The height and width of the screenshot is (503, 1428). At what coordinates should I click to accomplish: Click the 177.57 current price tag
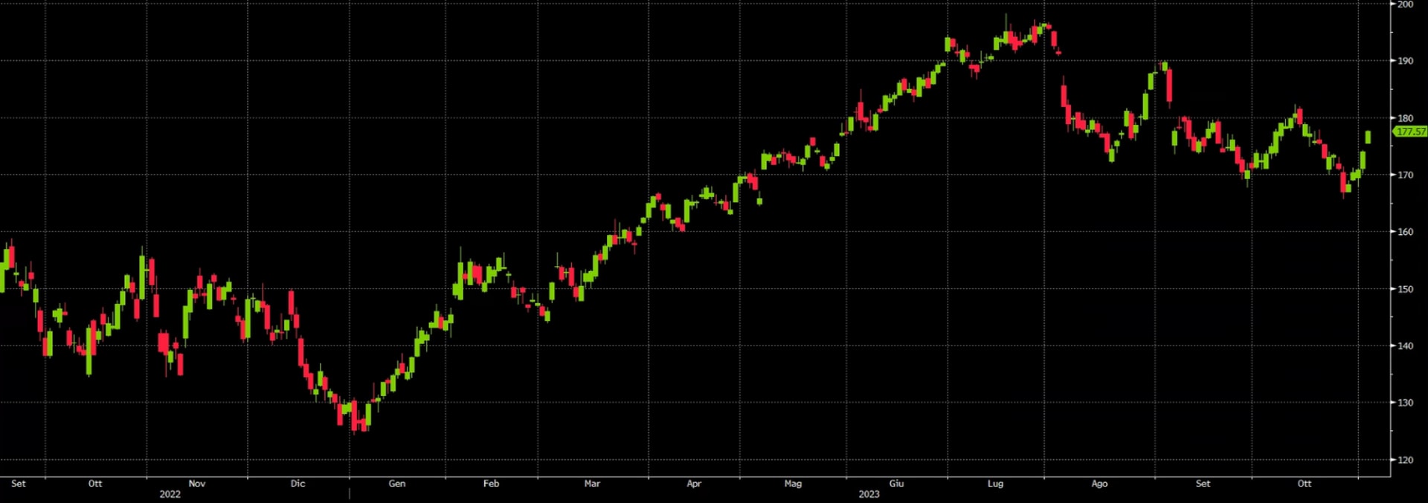tap(1411, 132)
